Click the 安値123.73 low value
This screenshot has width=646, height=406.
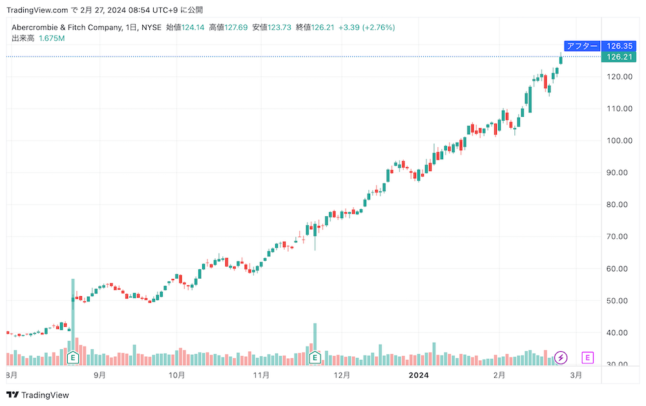click(x=271, y=28)
